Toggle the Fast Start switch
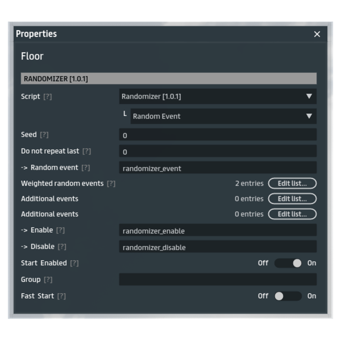The height and width of the screenshot is (341, 341). pyautogui.click(x=288, y=296)
